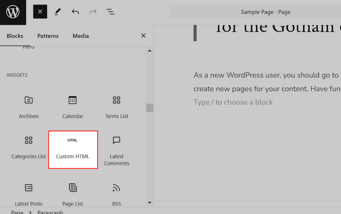Open the Sample Page title bar
The image size is (341, 214).
255,12
